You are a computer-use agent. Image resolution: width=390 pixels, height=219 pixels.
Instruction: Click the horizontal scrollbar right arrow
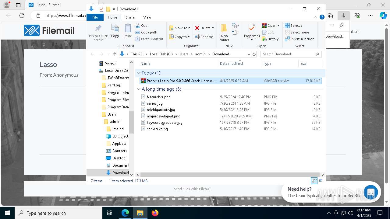pyautogui.click(x=323, y=175)
